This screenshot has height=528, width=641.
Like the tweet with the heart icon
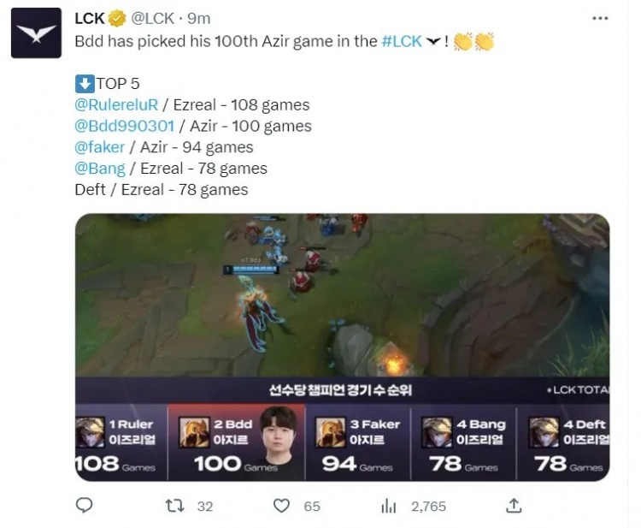point(281,507)
